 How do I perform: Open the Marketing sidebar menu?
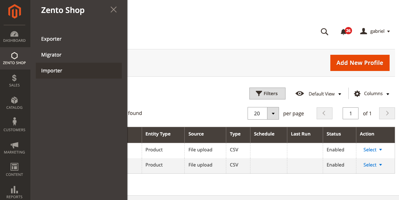coord(14,148)
